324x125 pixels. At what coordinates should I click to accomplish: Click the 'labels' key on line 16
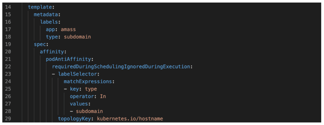click(49, 22)
